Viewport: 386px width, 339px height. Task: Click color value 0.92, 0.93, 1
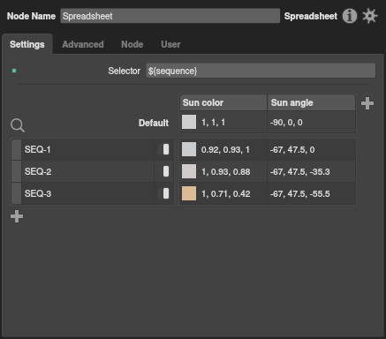pyautogui.click(x=225, y=150)
